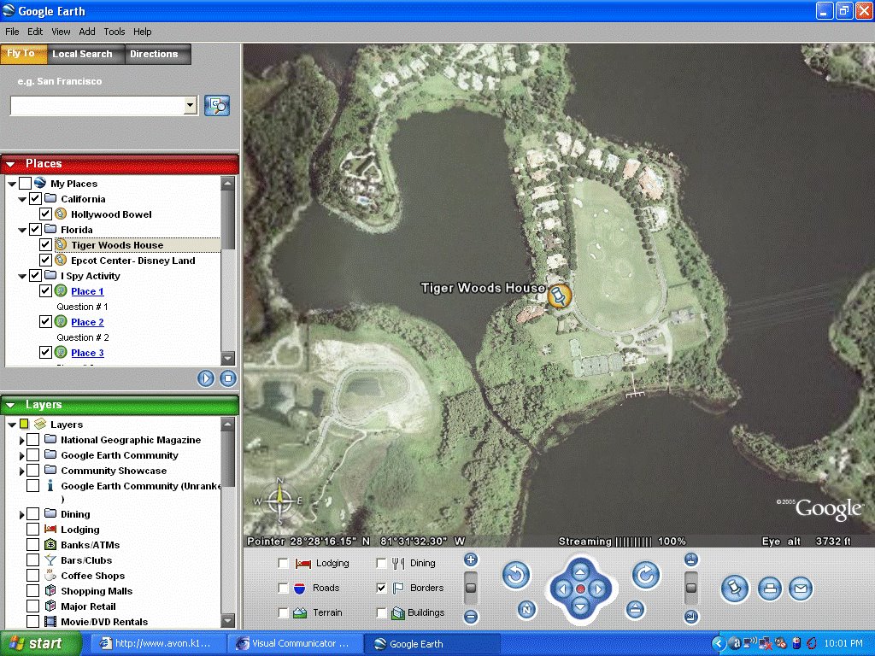Toggle Terrain checkbox below map
Viewport: 875px width, 656px height.
click(284, 612)
